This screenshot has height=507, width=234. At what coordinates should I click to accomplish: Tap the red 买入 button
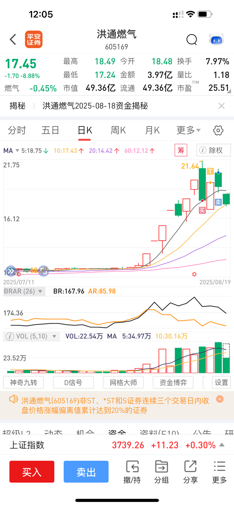coord(32,472)
